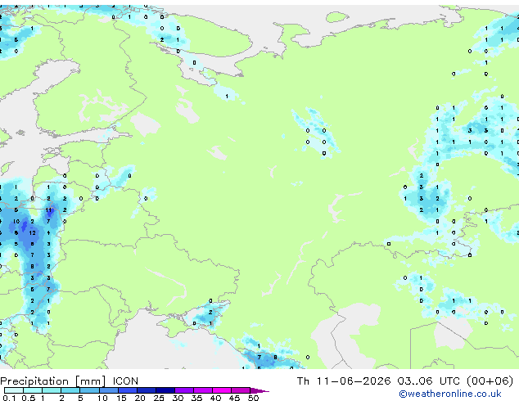
Task: Click the legend scale label '50'
Action: (253, 398)
